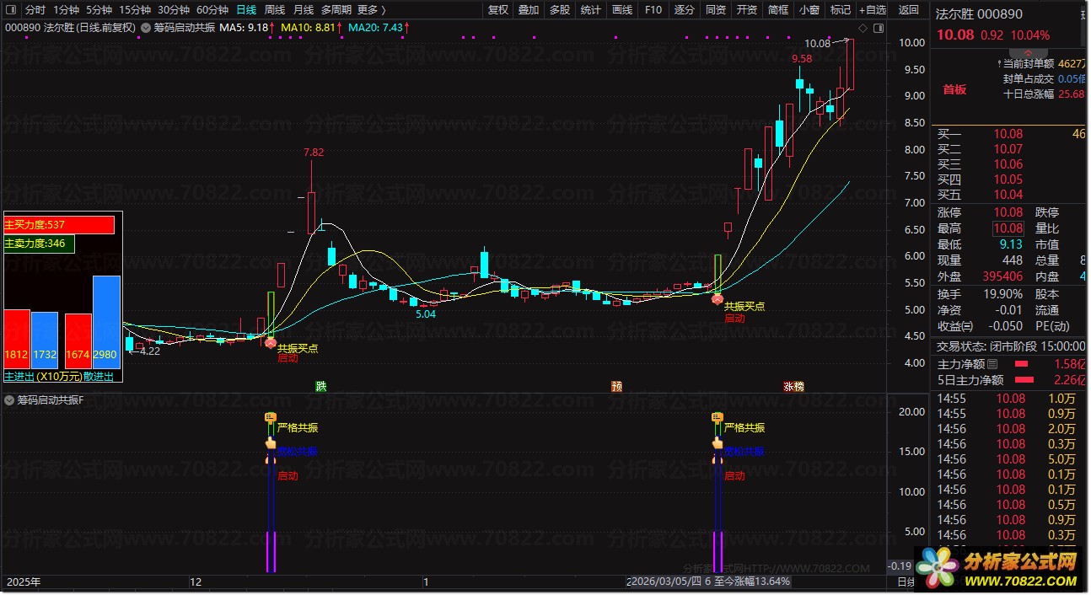1091x595 pixels.
Task: Click the 同资 toolbar button
Action: pos(716,10)
